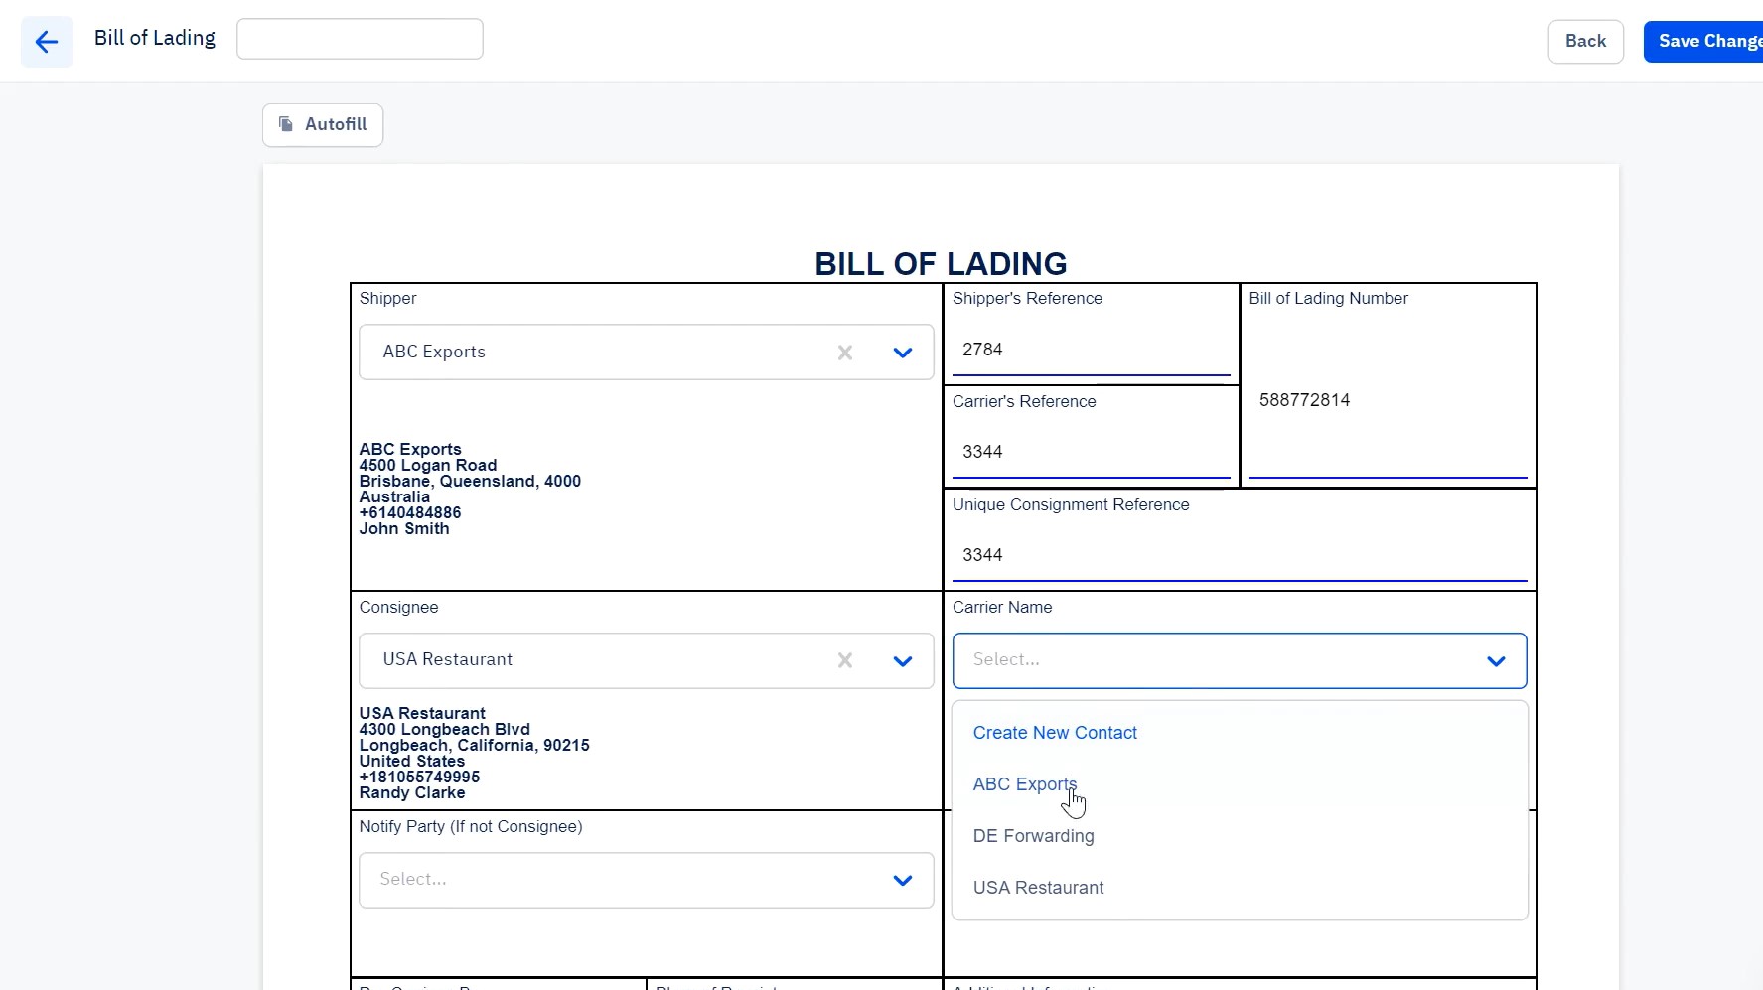The image size is (1763, 990).
Task: Select ABC Exports from the carrier list
Action: (x=1024, y=784)
